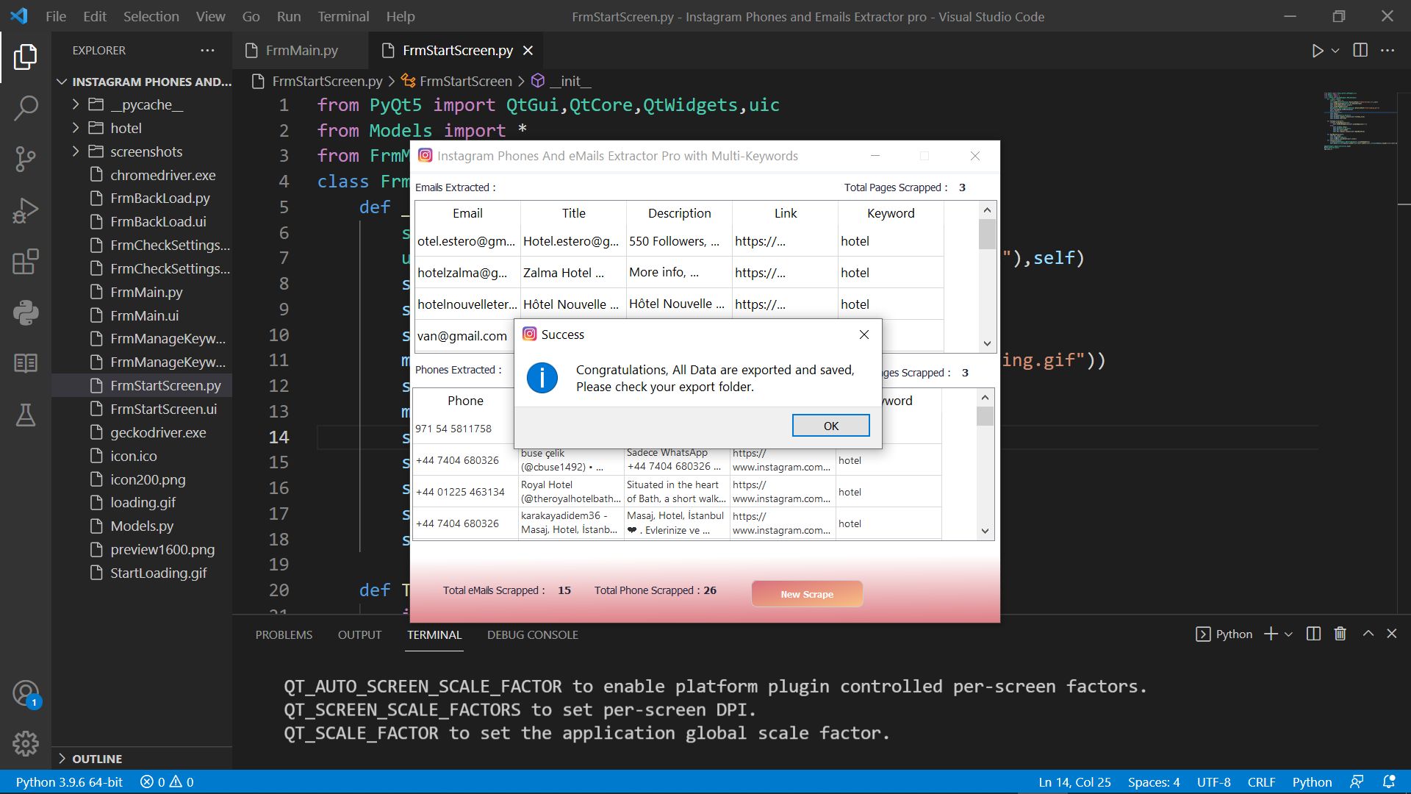
Task: Close the FrmStartScreen.py tab
Action: click(528, 51)
